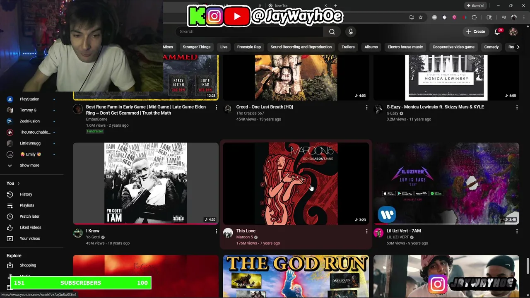The width and height of the screenshot is (530, 298).
Task: Click the Fundraiser badge under Rune Farm video
Action: [95, 131]
